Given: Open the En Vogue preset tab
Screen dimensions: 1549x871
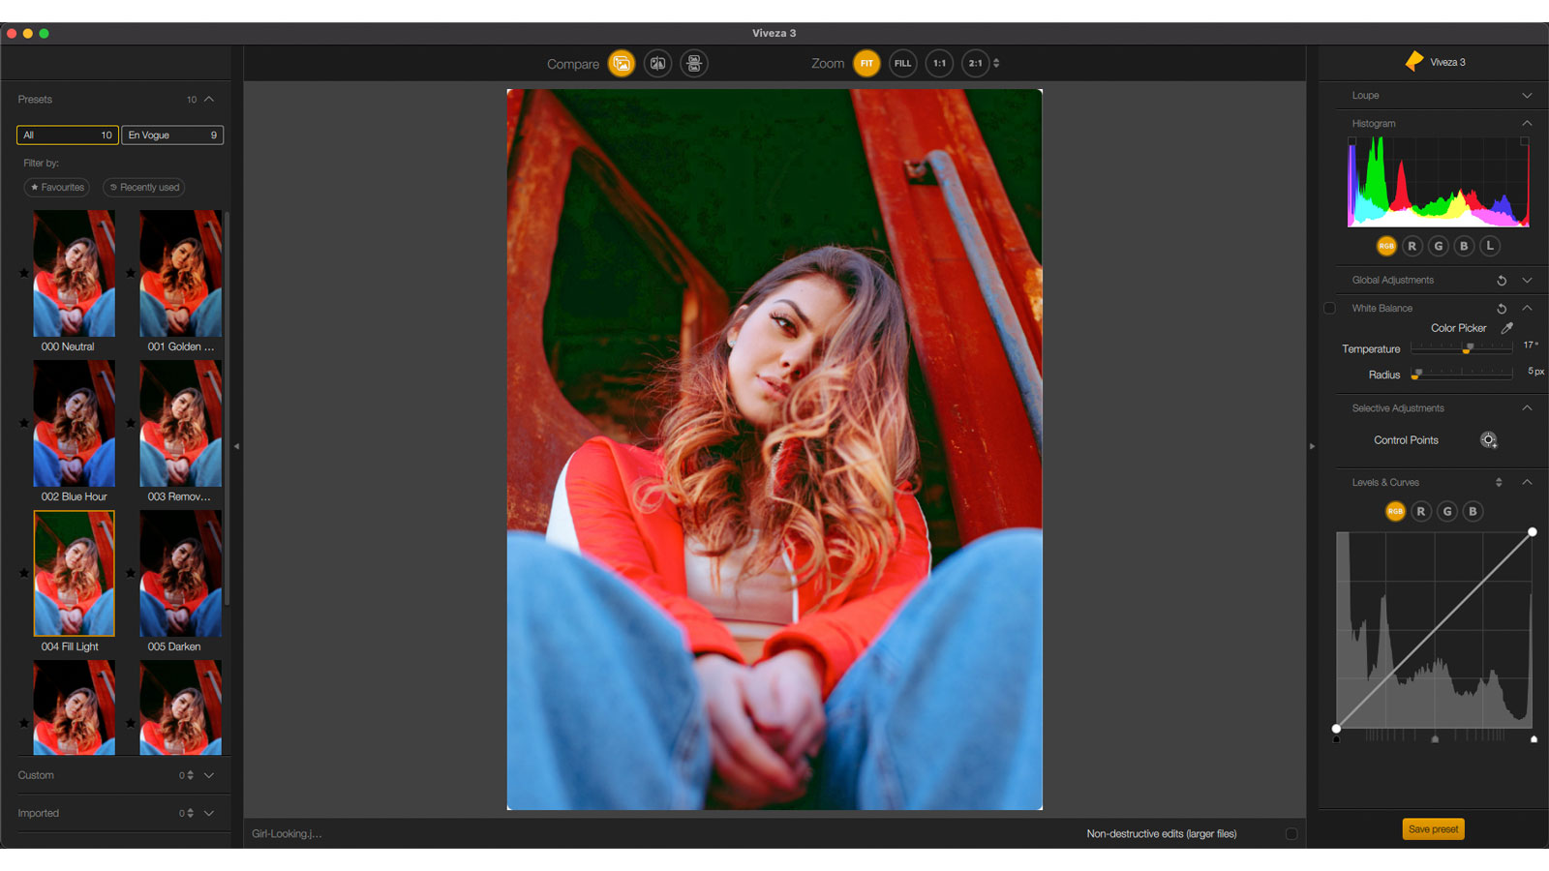Looking at the screenshot, I should (172, 135).
